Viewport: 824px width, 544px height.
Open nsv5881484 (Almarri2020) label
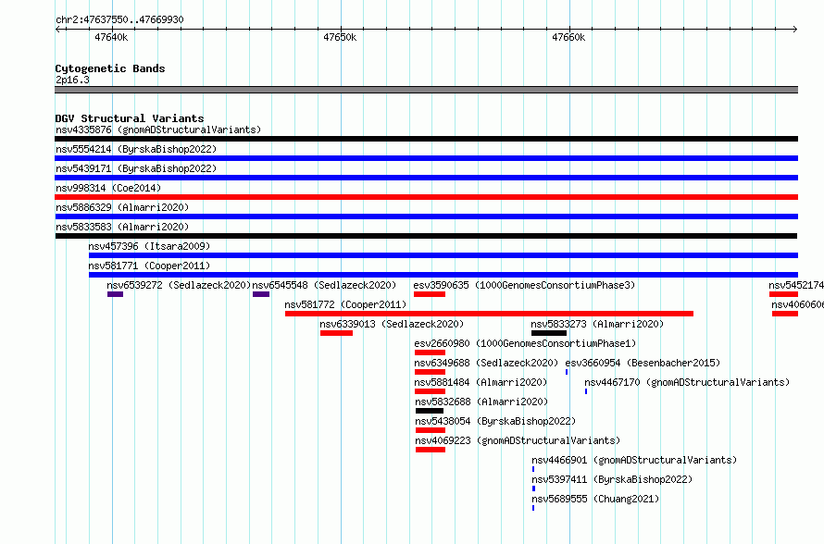tap(481, 382)
